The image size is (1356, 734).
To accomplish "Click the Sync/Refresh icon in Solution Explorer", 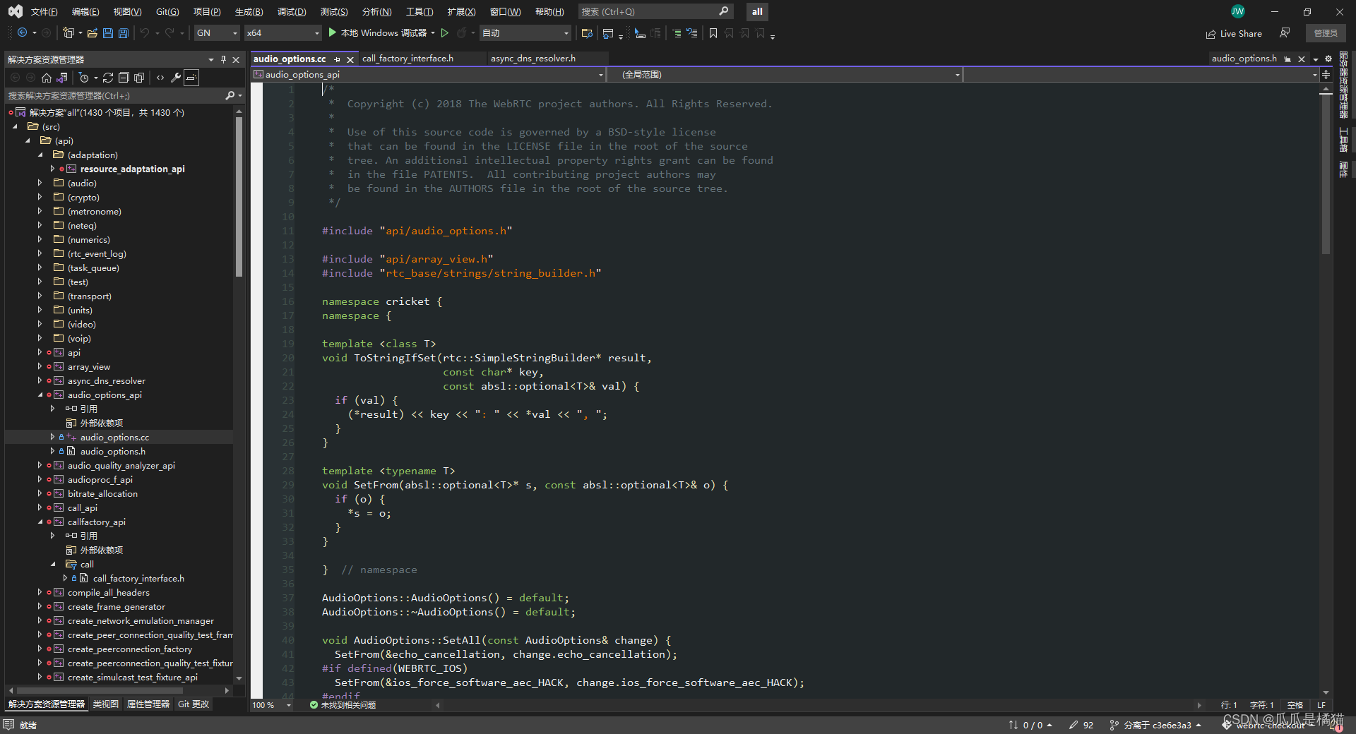I will click(x=108, y=78).
